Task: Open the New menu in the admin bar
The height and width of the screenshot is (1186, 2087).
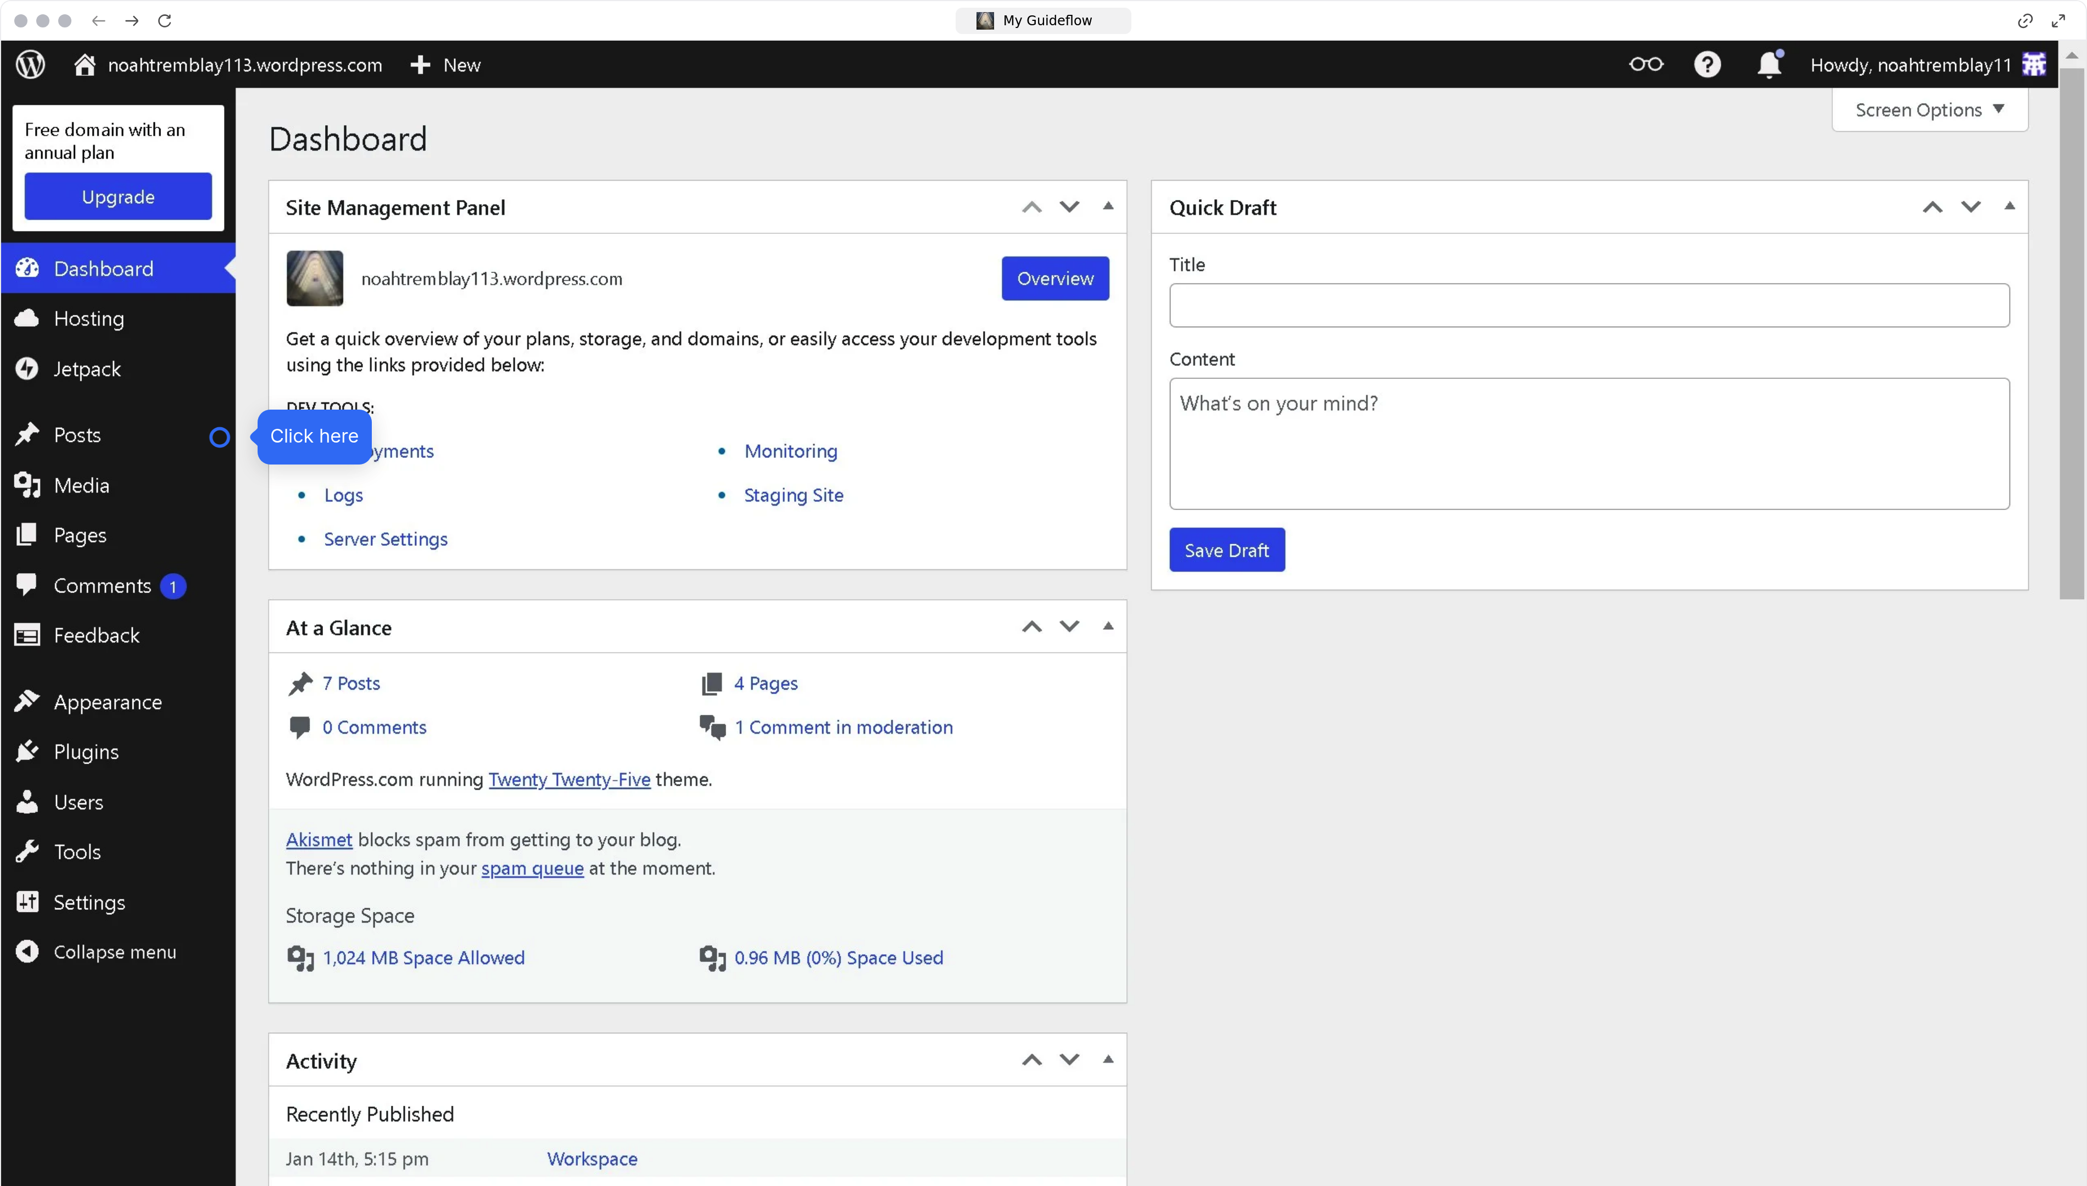Action: point(445,64)
